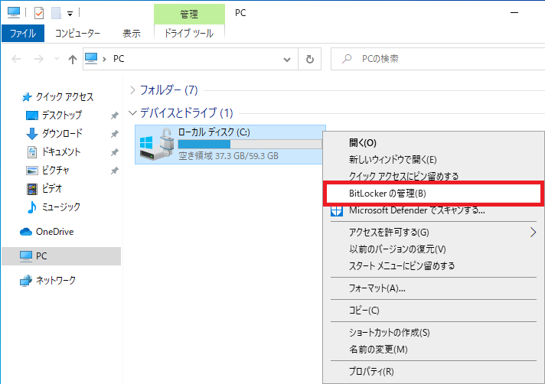The height and width of the screenshot is (384, 545).
Task: Choose スタート メニューにピン留めする
Action: coord(433,266)
